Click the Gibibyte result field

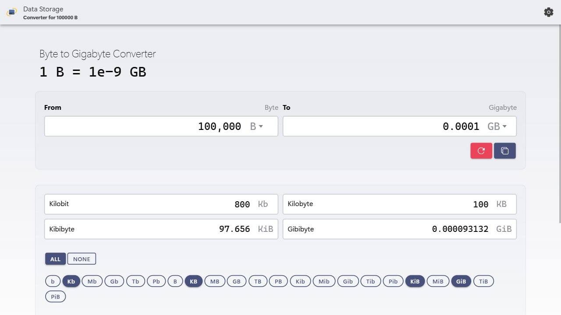(x=399, y=229)
